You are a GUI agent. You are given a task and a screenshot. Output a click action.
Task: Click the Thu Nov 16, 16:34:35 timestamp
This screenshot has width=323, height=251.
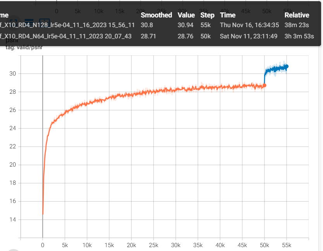(249, 25)
